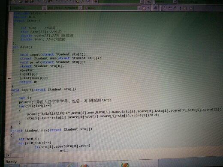Viewport: 223px width, 167px height.
Task: Click the 'struct Student max(struct Student stu[]);' prototype
Action: coord(60,58)
